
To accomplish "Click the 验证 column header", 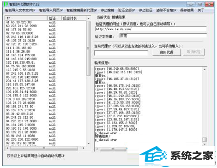I will [54, 18].
